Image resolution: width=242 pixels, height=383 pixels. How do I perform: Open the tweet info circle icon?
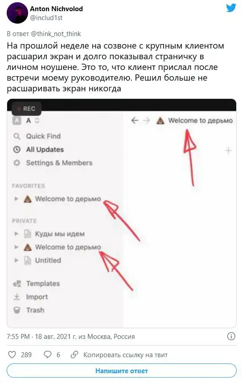pos(231,336)
